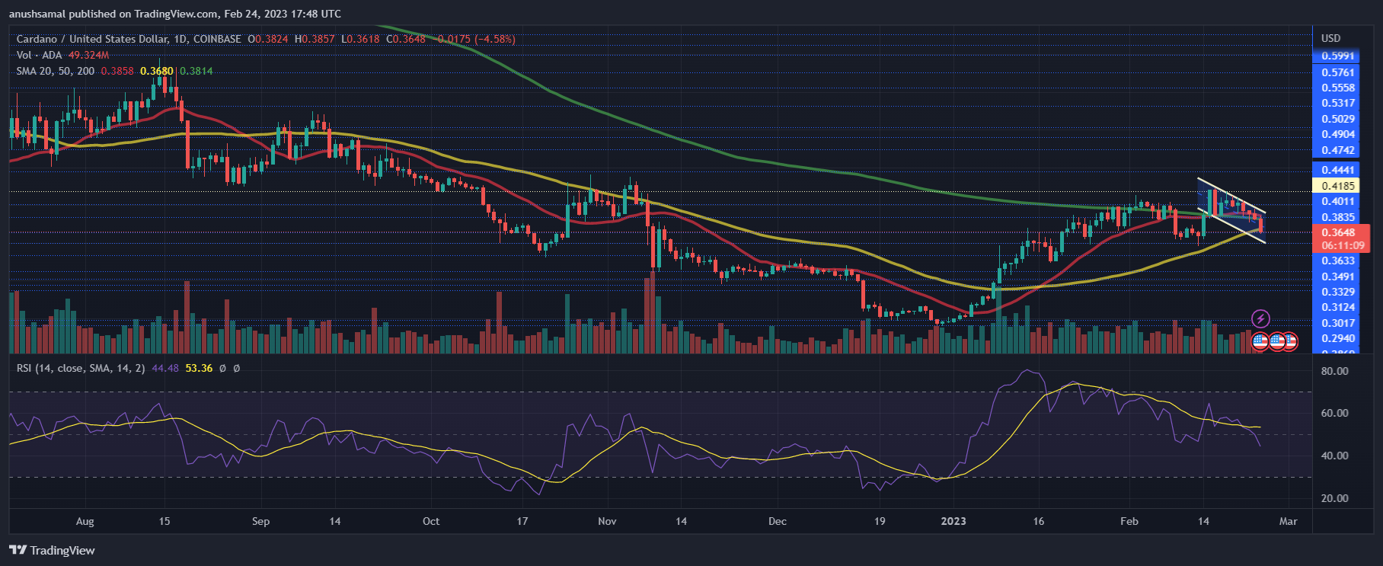Viewport: 1383px width, 566px height.
Task: Click the 80.00 RSI scale label
Action: click(x=1334, y=371)
